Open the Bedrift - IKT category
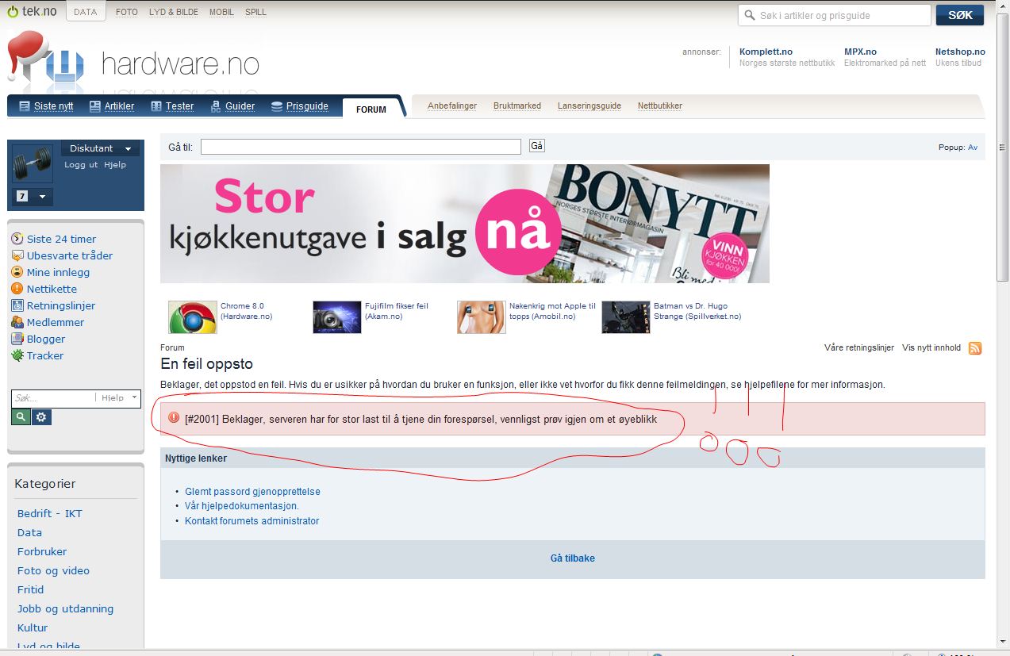1010x656 pixels. (50, 513)
